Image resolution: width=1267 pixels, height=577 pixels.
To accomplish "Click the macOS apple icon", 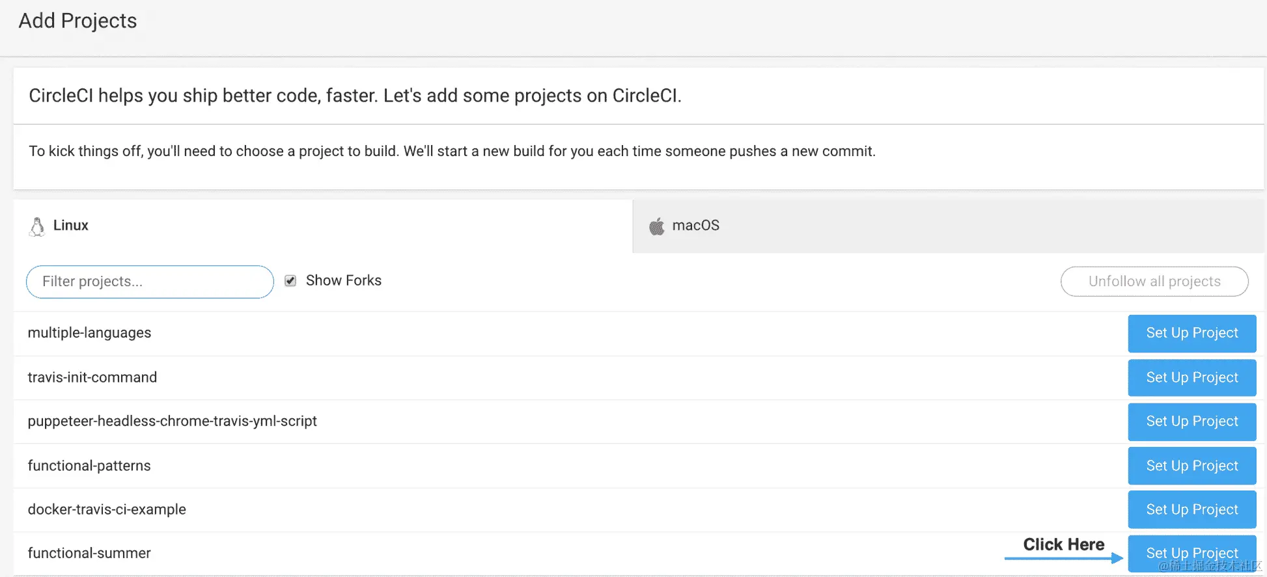I will point(656,226).
